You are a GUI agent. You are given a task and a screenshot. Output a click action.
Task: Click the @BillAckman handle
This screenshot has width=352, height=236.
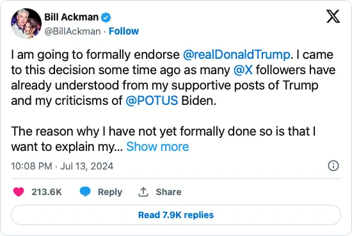[x=72, y=31]
